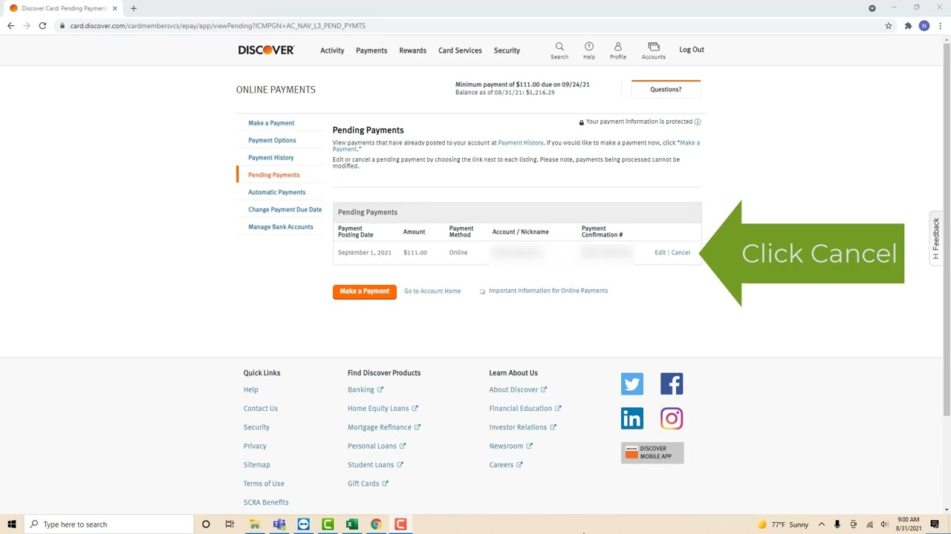Click Edit for the September 1 payment
The image size is (951, 534).
coord(660,252)
